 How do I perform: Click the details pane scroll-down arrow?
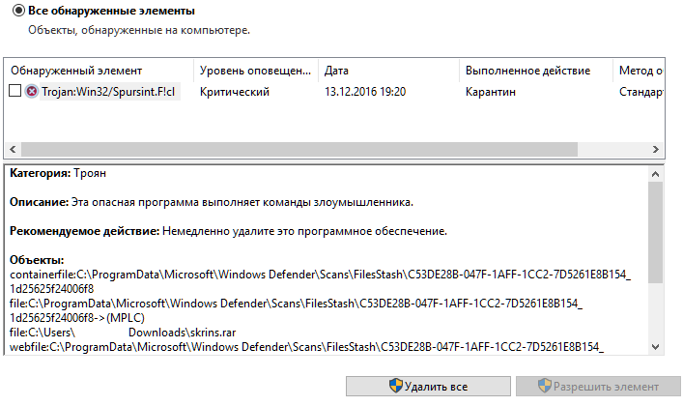(x=655, y=347)
